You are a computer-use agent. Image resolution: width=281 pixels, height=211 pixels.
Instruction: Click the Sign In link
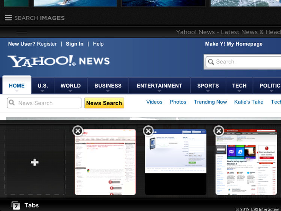click(75, 44)
